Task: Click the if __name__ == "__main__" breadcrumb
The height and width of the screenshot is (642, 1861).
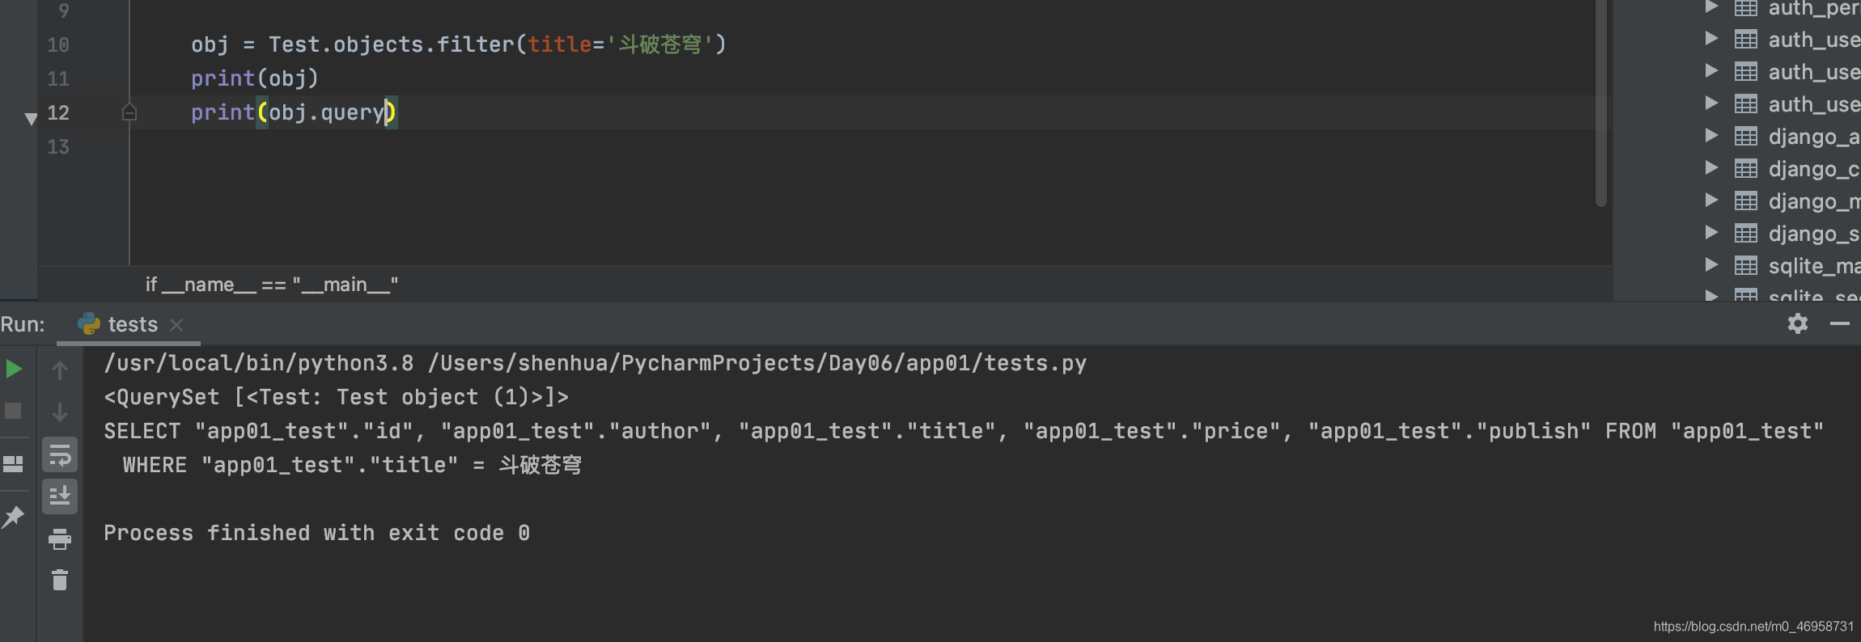Action: point(271,285)
